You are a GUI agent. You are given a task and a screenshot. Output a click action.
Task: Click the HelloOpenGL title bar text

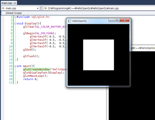coord(79,21)
